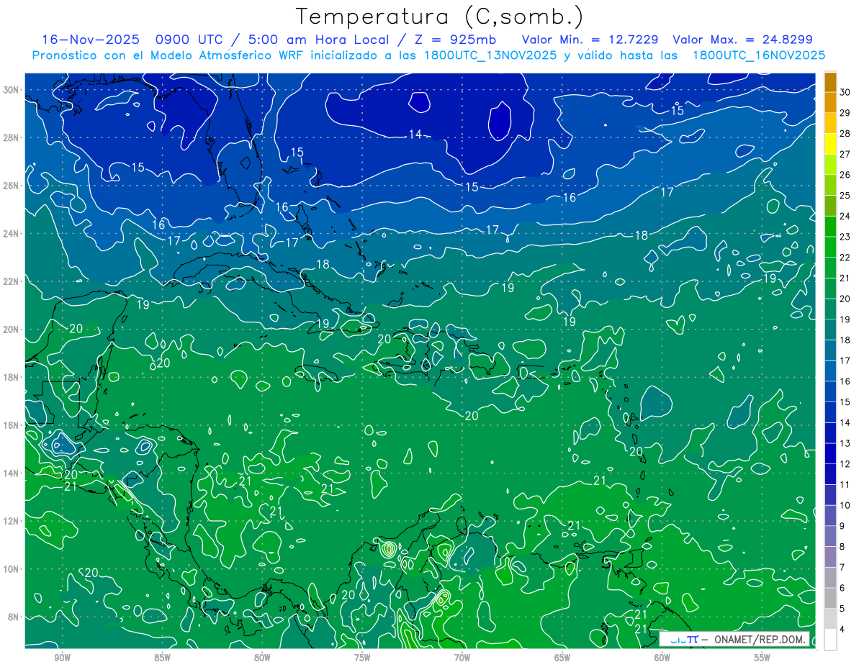Click the title "Temperatura (C,somb.)"
The height and width of the screenshot is (667, 864).
pyautogui.click(x=438, y=17)
